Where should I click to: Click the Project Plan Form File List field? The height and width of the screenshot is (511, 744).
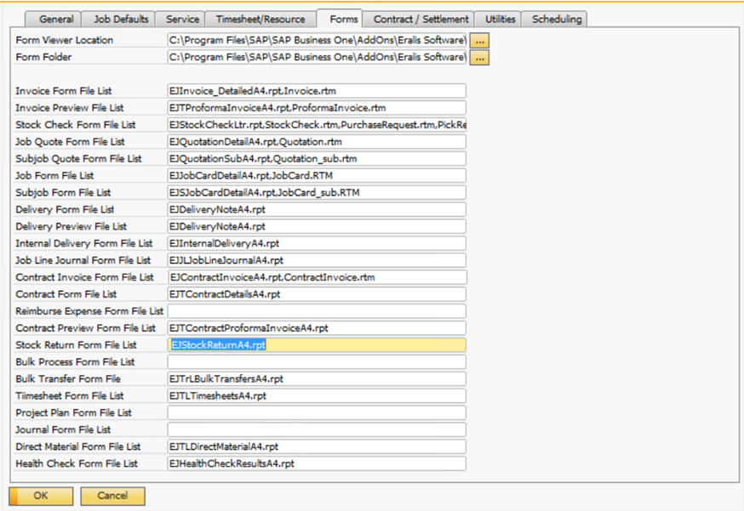pyautogui.click(x=317, y=413)
